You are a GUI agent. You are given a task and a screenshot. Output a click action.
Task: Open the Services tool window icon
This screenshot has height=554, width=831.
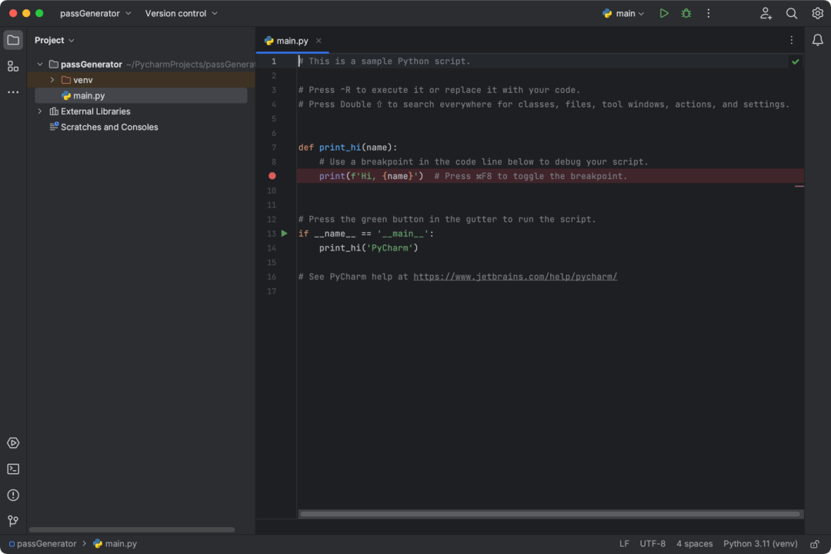13,443
